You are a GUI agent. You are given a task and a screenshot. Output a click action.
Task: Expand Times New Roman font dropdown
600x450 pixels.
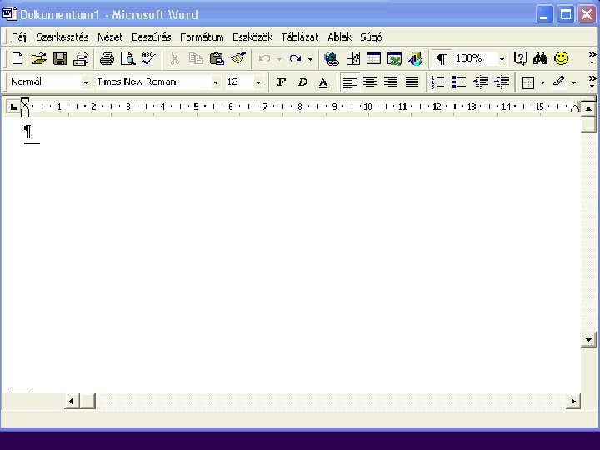[216, 82]
